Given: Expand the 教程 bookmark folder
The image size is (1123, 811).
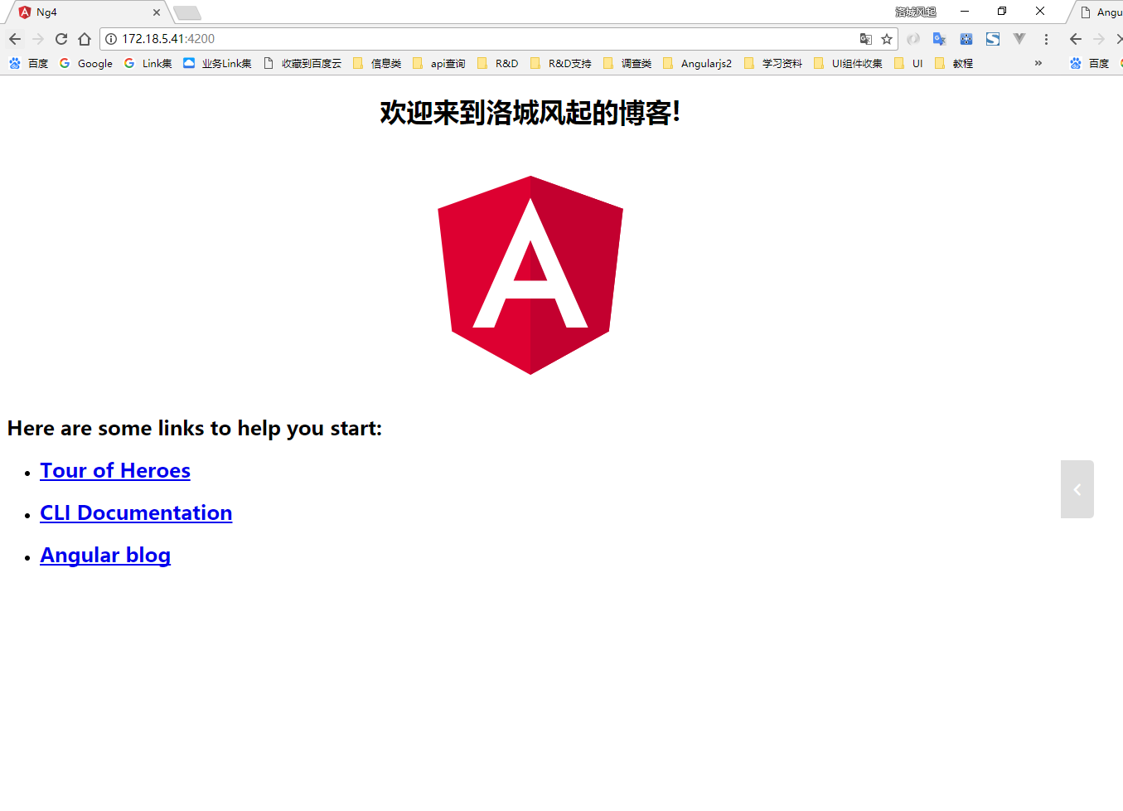Looking at the screenshot, I should 954,63.
